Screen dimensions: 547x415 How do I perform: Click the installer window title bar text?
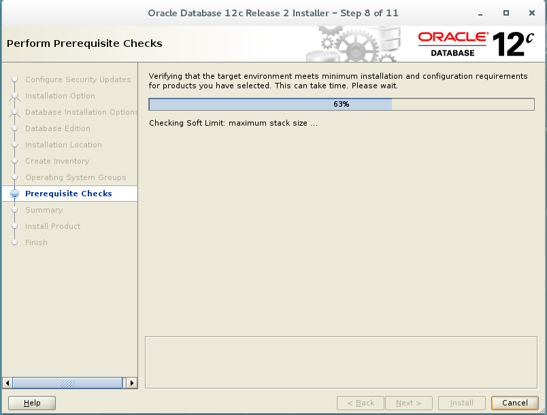[x=273, y=13]
